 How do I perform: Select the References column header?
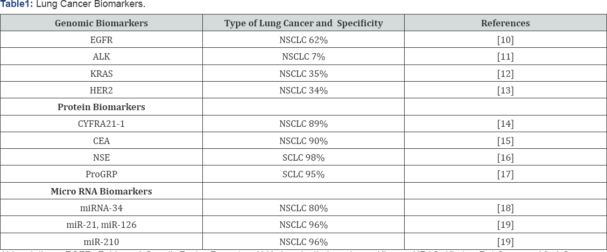click(x=505, y=23)
